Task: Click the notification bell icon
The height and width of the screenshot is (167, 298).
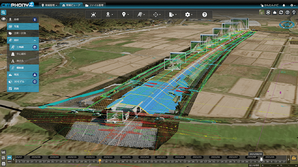Action: click(x=284, y=5)
